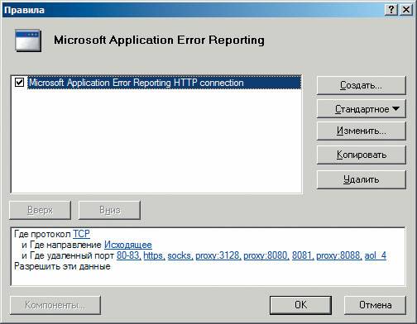417x324 pixels.
Task: Click the Изменить... button
Action: pos(362,131)
